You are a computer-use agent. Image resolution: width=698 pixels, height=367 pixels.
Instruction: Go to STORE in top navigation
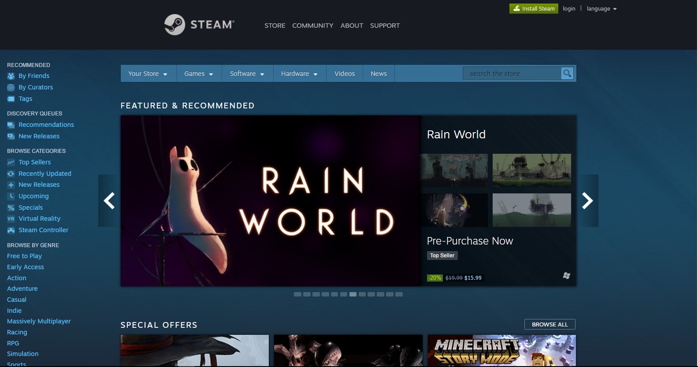(275, 26)
